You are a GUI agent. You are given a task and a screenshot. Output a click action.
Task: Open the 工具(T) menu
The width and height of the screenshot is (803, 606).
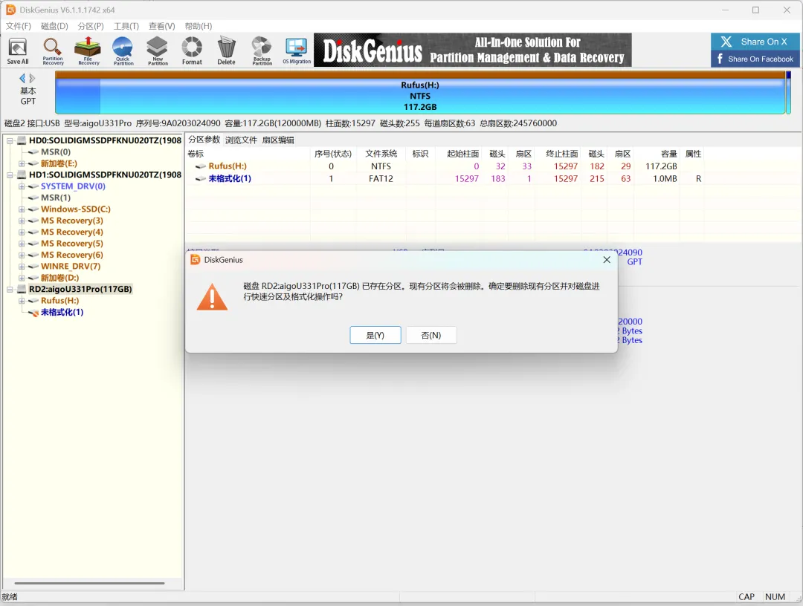coord(126,26)
